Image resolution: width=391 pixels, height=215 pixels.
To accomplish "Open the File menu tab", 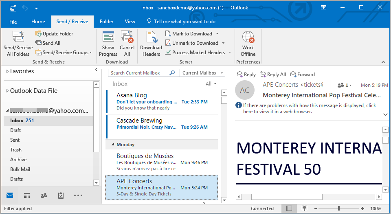I will [13, 22].
